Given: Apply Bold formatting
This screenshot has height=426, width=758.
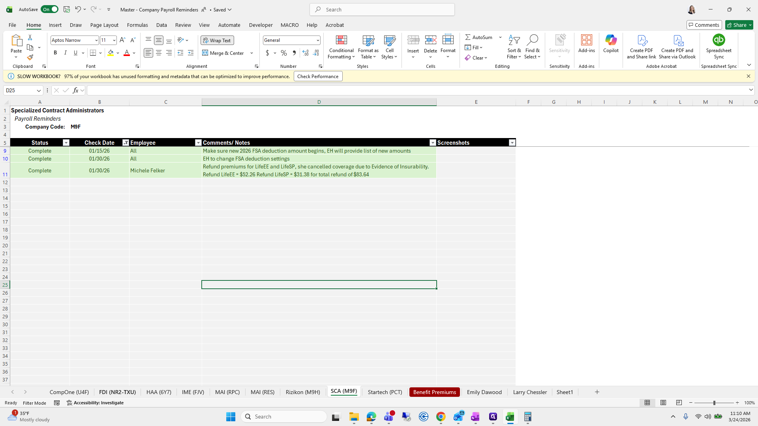Looking at the screenshot, I should [x=55, y=53].
